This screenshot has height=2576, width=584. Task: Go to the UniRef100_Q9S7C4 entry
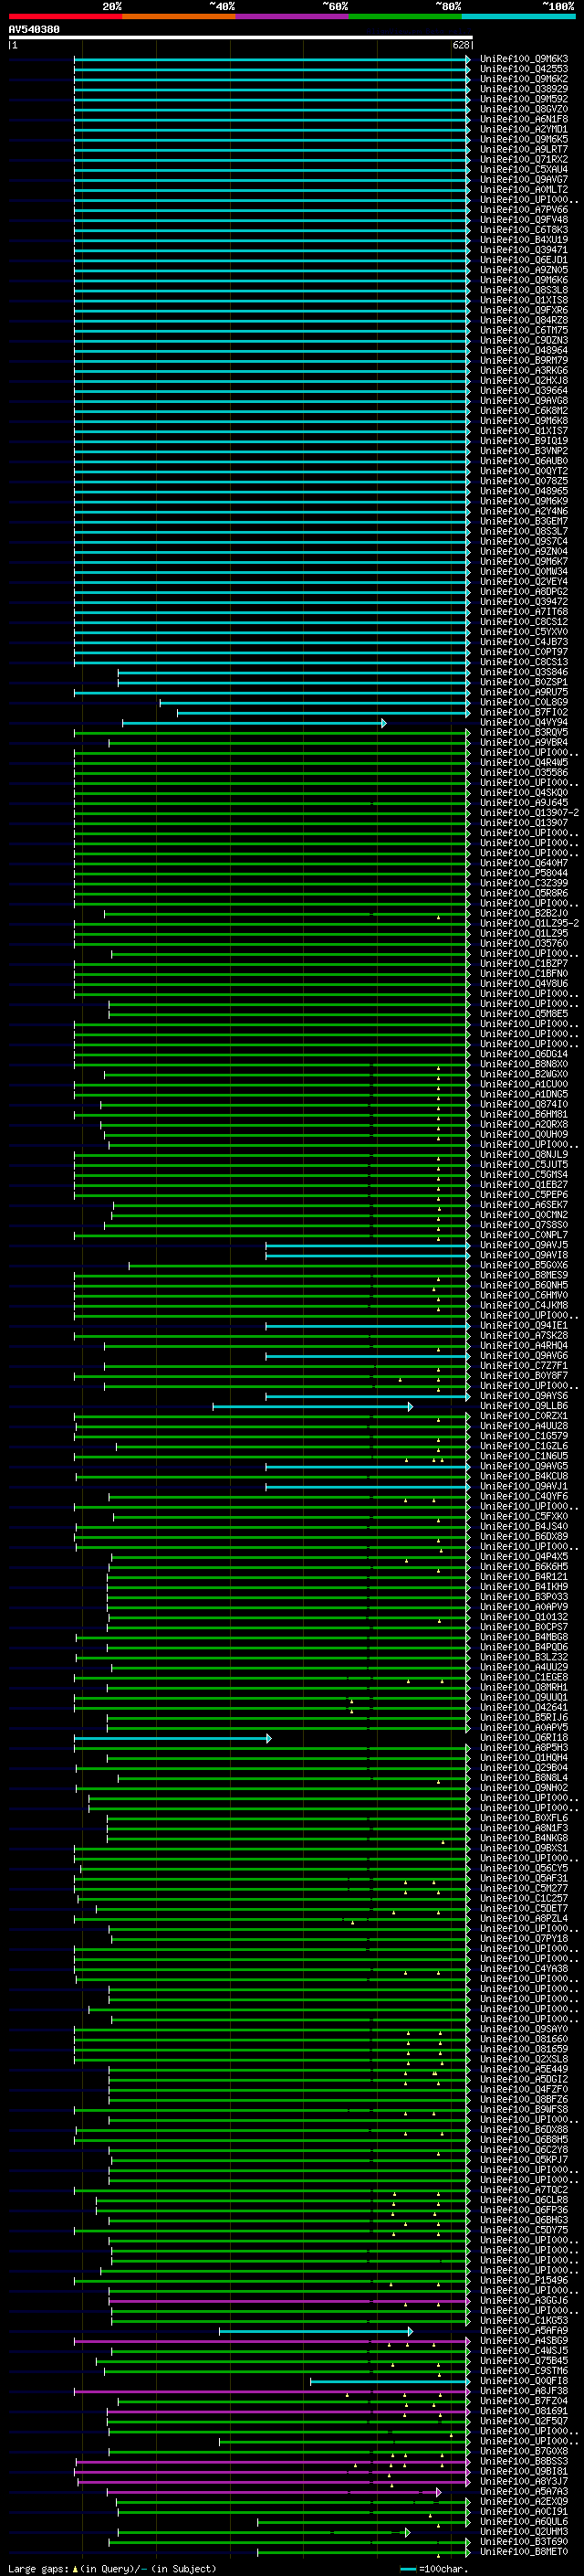pos(524,541)
